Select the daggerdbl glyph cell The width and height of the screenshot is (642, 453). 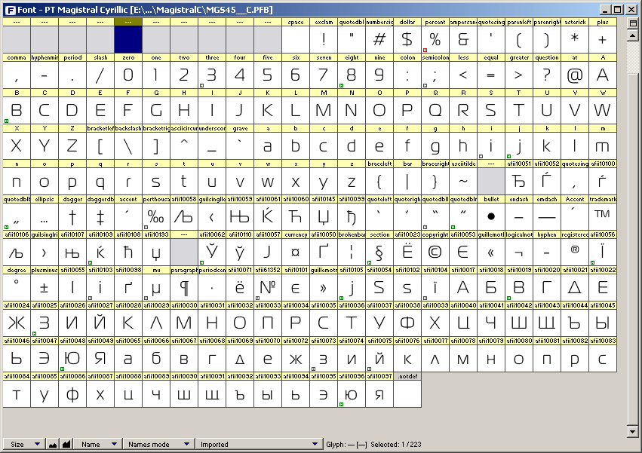click(100, 216)
